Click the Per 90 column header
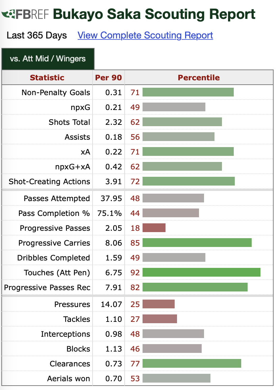This screenshot has width=277, height=390. 108,78
